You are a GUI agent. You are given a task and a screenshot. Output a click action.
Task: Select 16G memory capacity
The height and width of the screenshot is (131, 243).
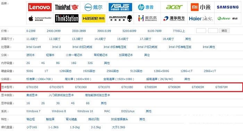click(x=74, y=63)
